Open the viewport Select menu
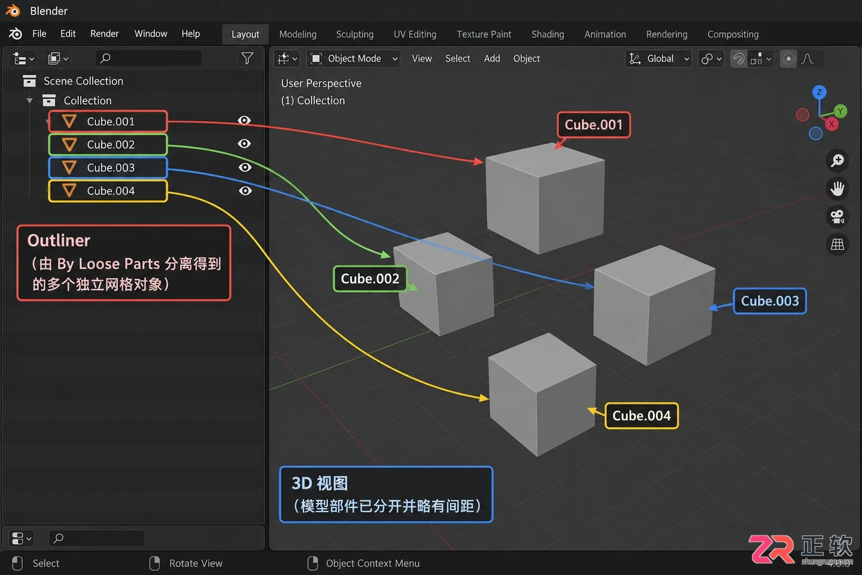The image size is (862, 575). pos(458,58)
